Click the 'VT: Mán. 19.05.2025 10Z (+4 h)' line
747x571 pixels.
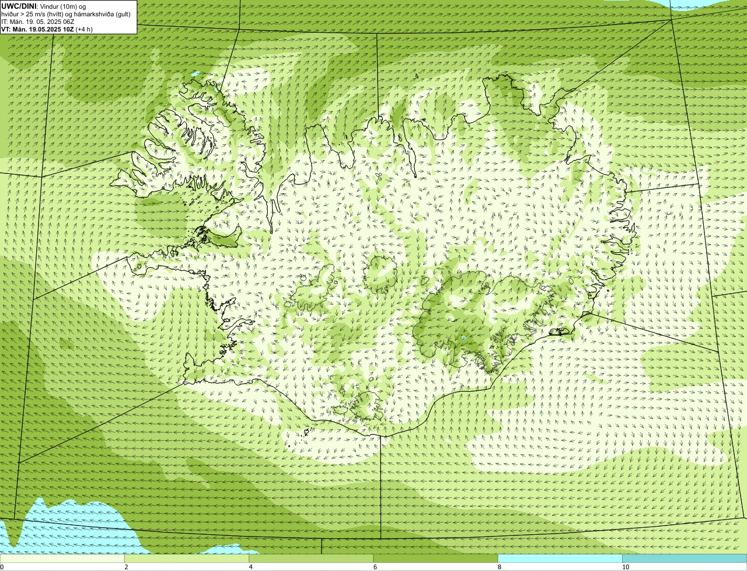pyautogui.click(x=47, y=29)
